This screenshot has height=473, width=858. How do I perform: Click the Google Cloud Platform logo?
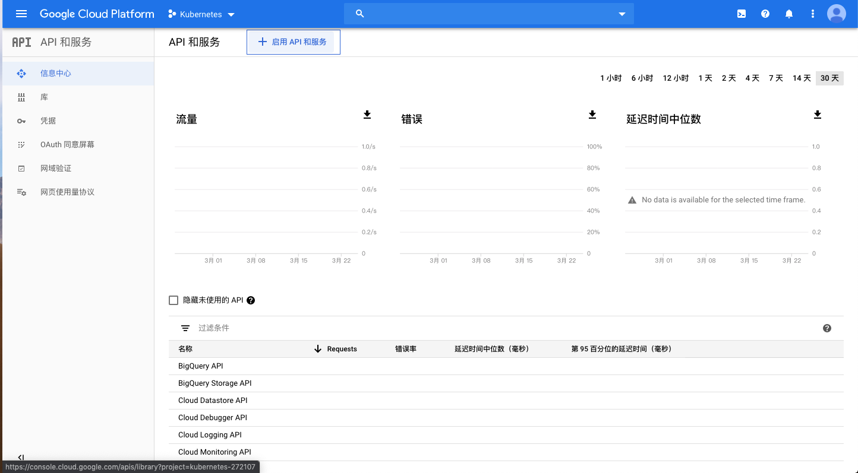97,14
